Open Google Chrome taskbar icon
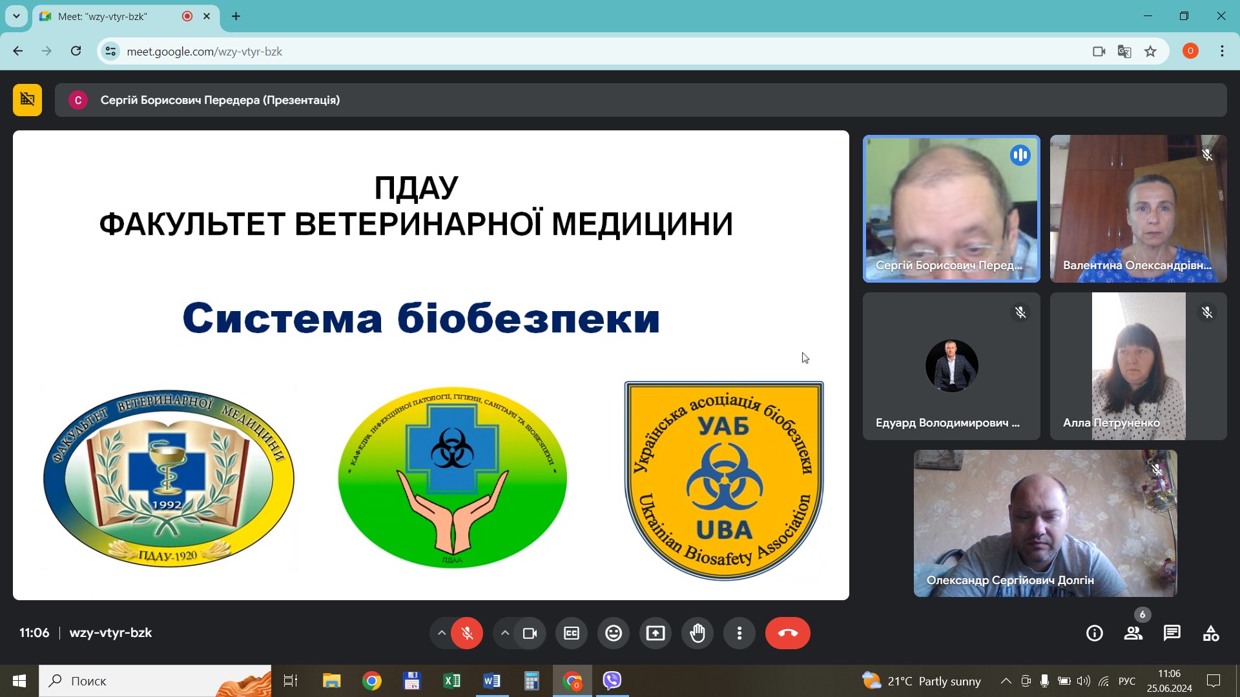Image resolution: width=1240 pixels, height=697 pixels. tap(371, 681)
